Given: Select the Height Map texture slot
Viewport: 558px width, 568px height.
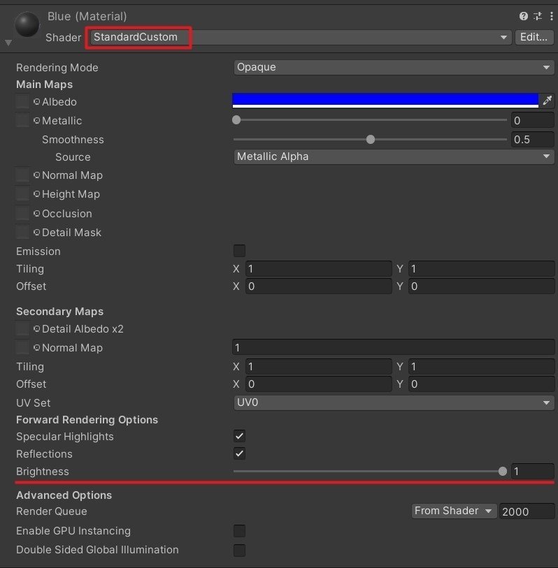Looking at the screenshot, I should [22, 194].
